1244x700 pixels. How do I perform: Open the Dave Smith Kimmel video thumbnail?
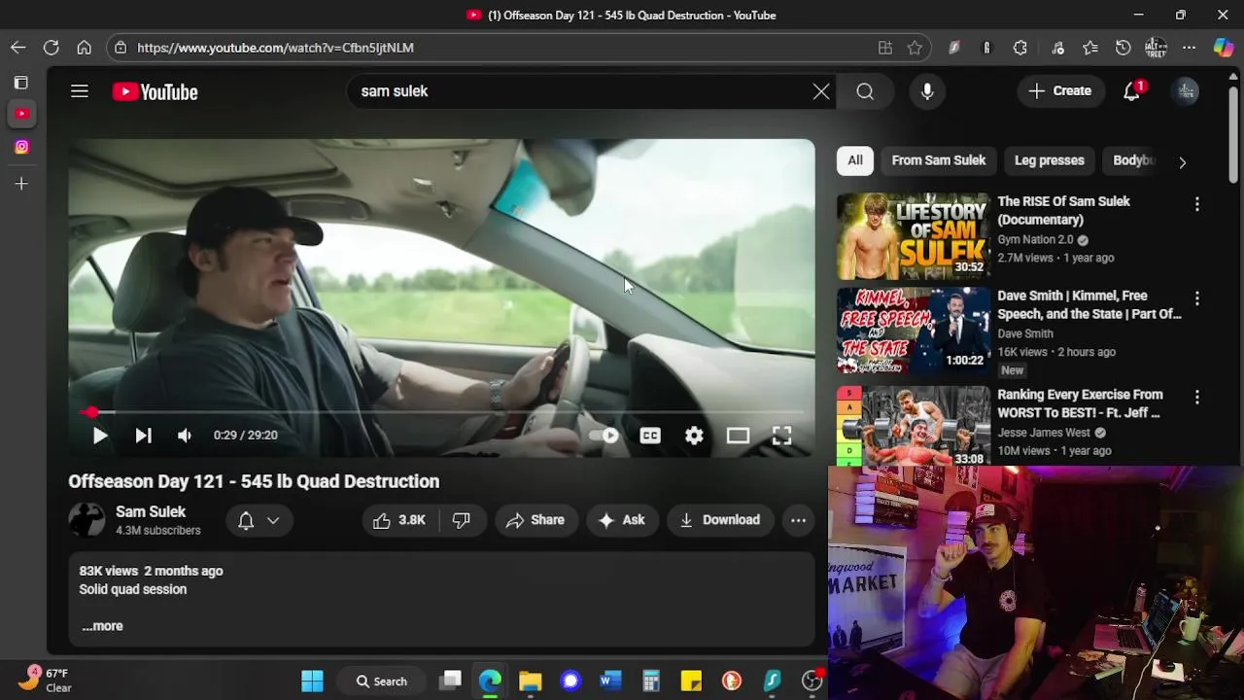pyautogui.click(x=914, y=331)
